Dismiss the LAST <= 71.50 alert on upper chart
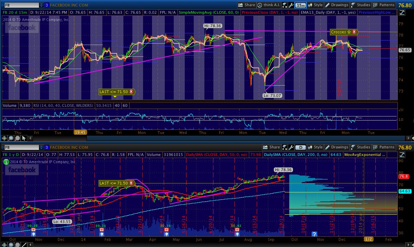Screen dimensions: 414x247 (x=131, y=92)
